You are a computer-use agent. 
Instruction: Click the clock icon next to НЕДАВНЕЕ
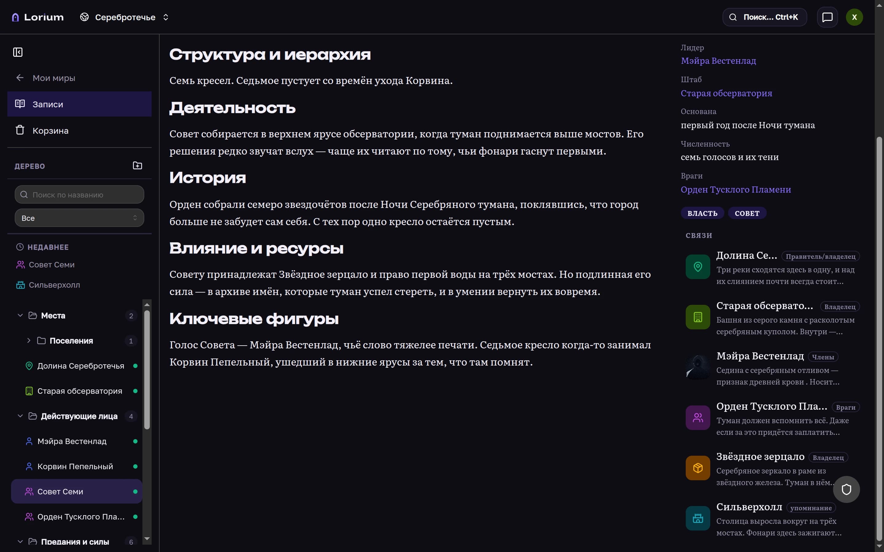tap(20, 247)
